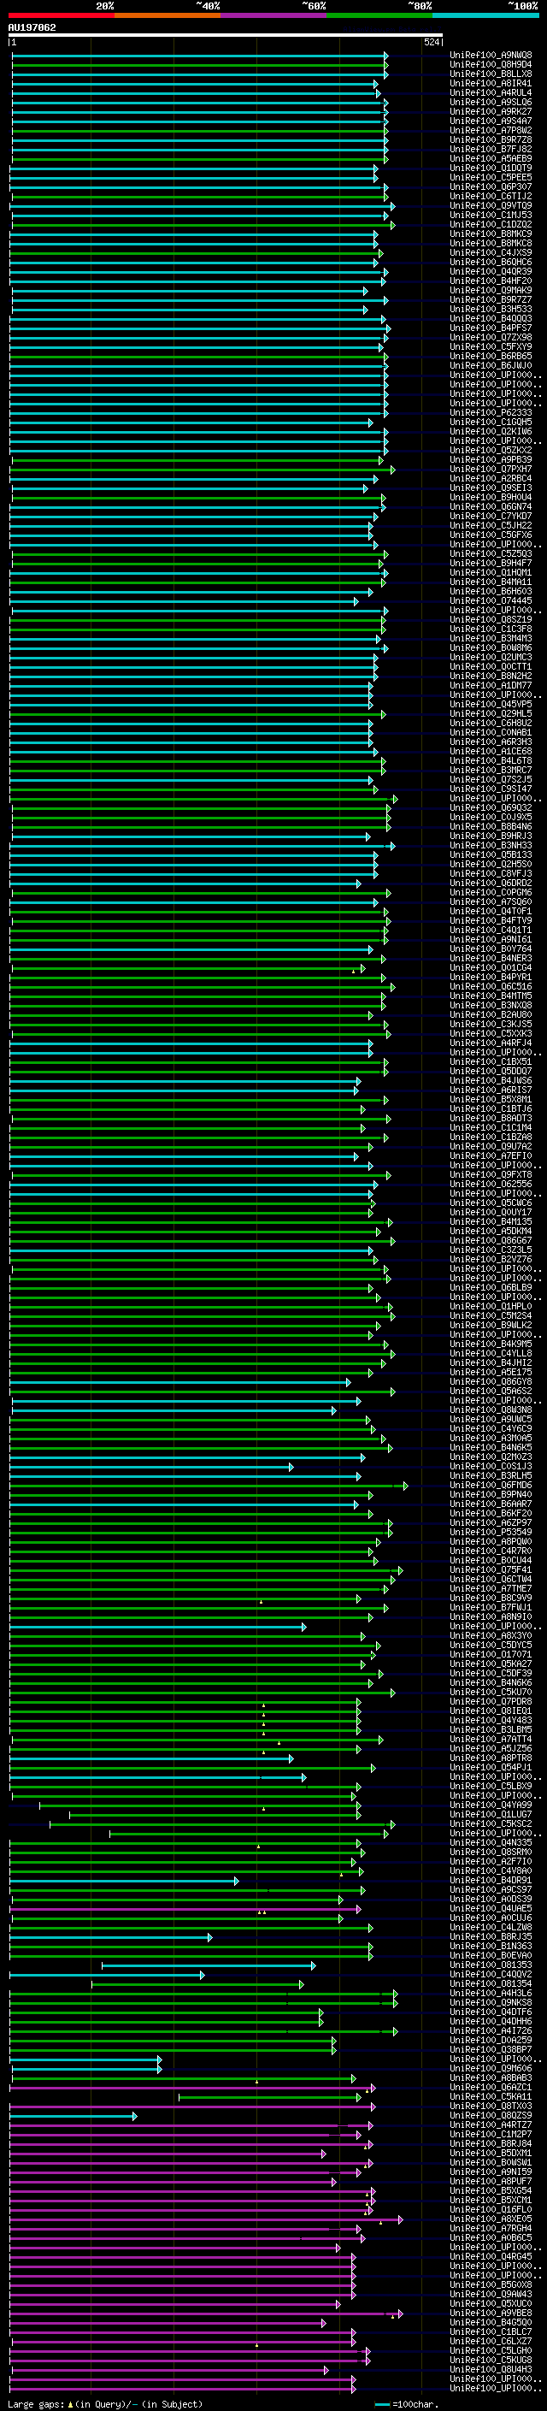Viewport: 547px width, 2411px height.
Task: Select the UniRef100_B8MKC8 label
Action: pos(491,244)
